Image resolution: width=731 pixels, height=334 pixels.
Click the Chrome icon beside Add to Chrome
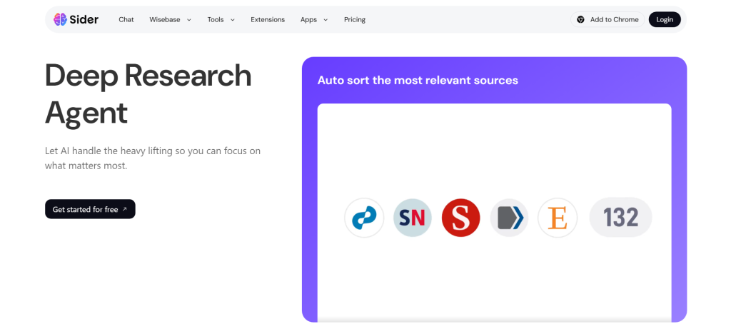click(x=580, y=19)
